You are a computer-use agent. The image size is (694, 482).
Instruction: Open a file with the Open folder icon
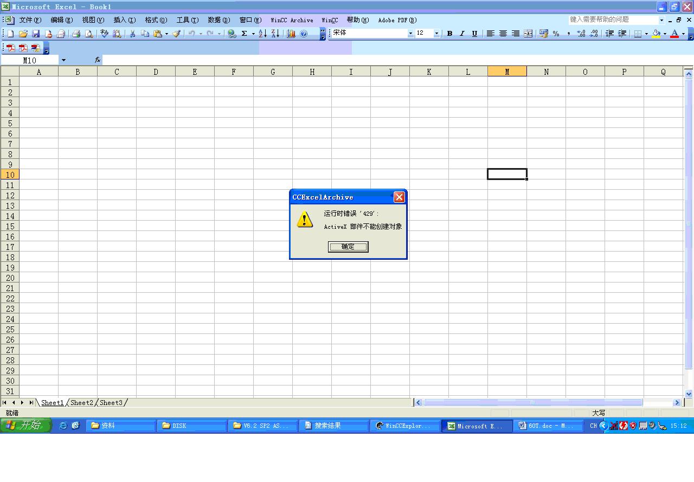23,34
